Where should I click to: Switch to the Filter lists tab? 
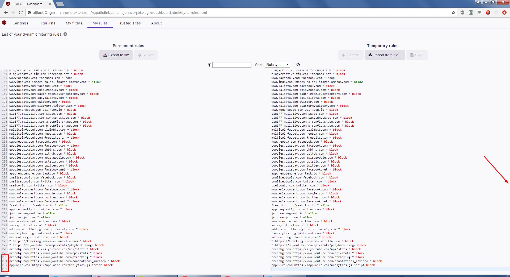[x=47, y=23]
